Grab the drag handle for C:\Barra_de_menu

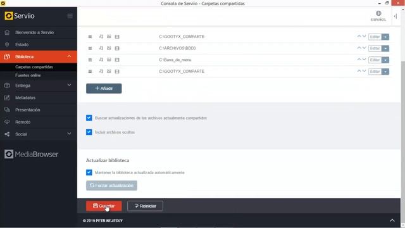90,60
